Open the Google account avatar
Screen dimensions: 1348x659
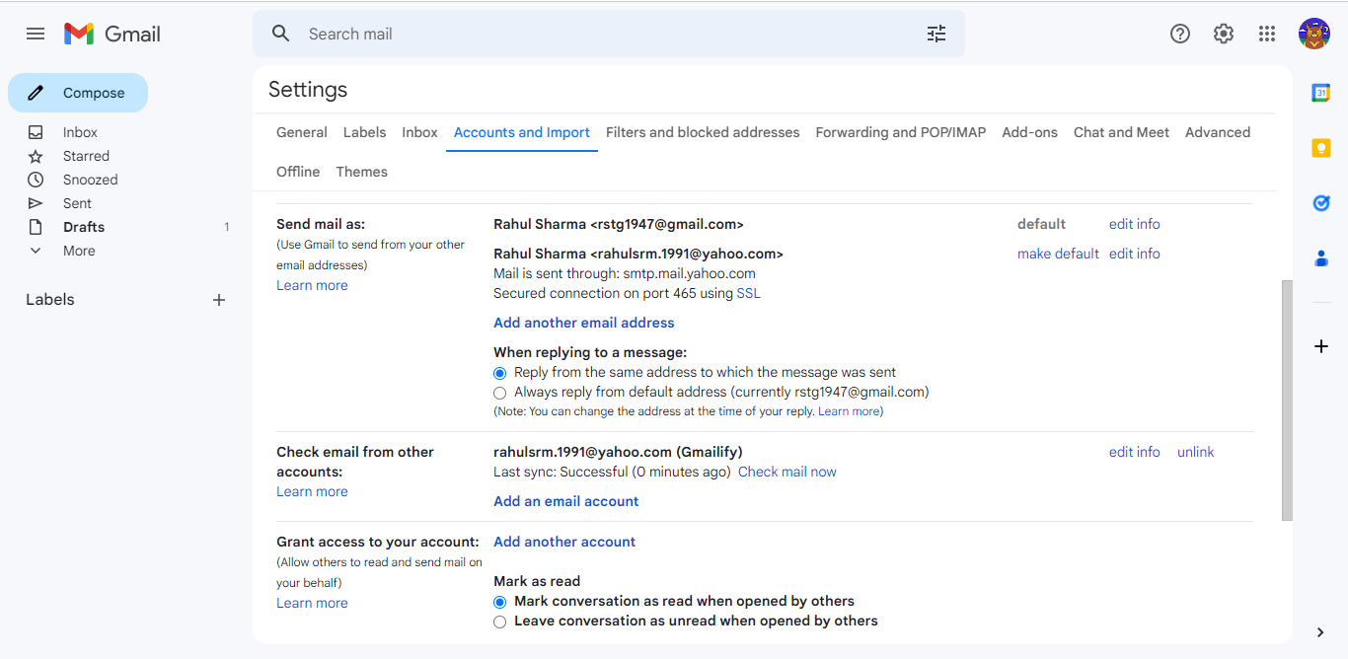1314,34
